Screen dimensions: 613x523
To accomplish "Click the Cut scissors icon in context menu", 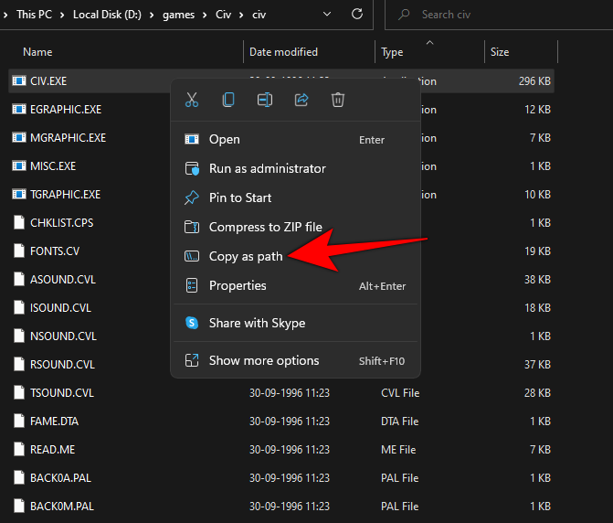I will point(192,100).
